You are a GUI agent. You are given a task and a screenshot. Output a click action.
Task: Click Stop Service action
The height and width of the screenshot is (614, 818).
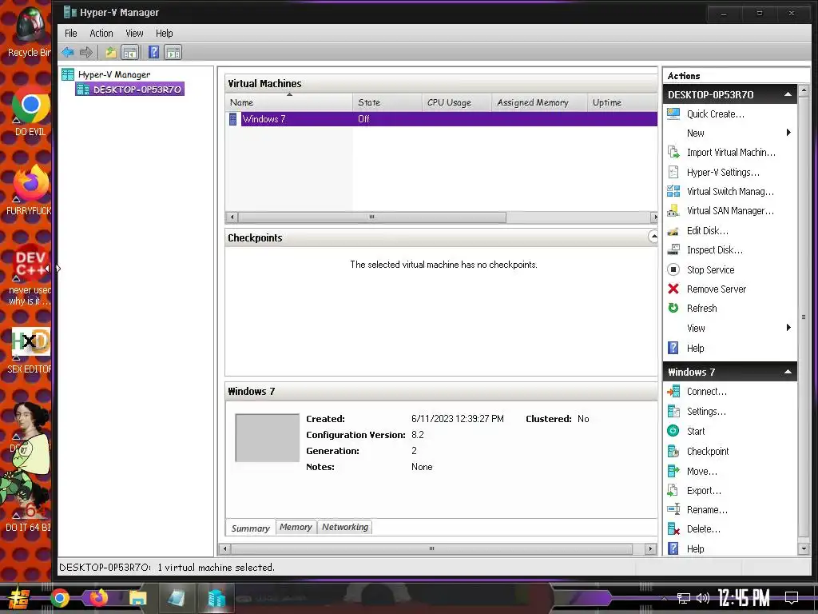[x=710, y=270]
